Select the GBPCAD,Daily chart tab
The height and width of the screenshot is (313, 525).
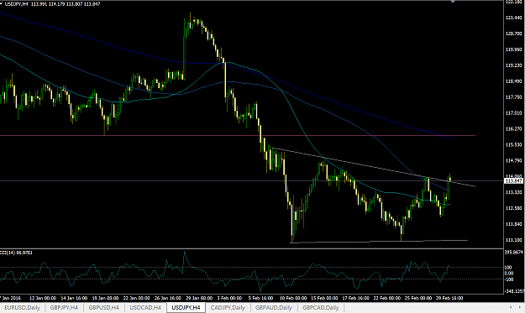pyautogui.click(x=321, y=307)
